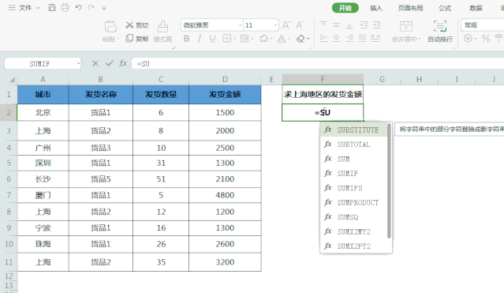Image resolution: width=504 pixels, height=293 pixels.
Task: Cancel formula entry with X
Action: tap(95, 63)
